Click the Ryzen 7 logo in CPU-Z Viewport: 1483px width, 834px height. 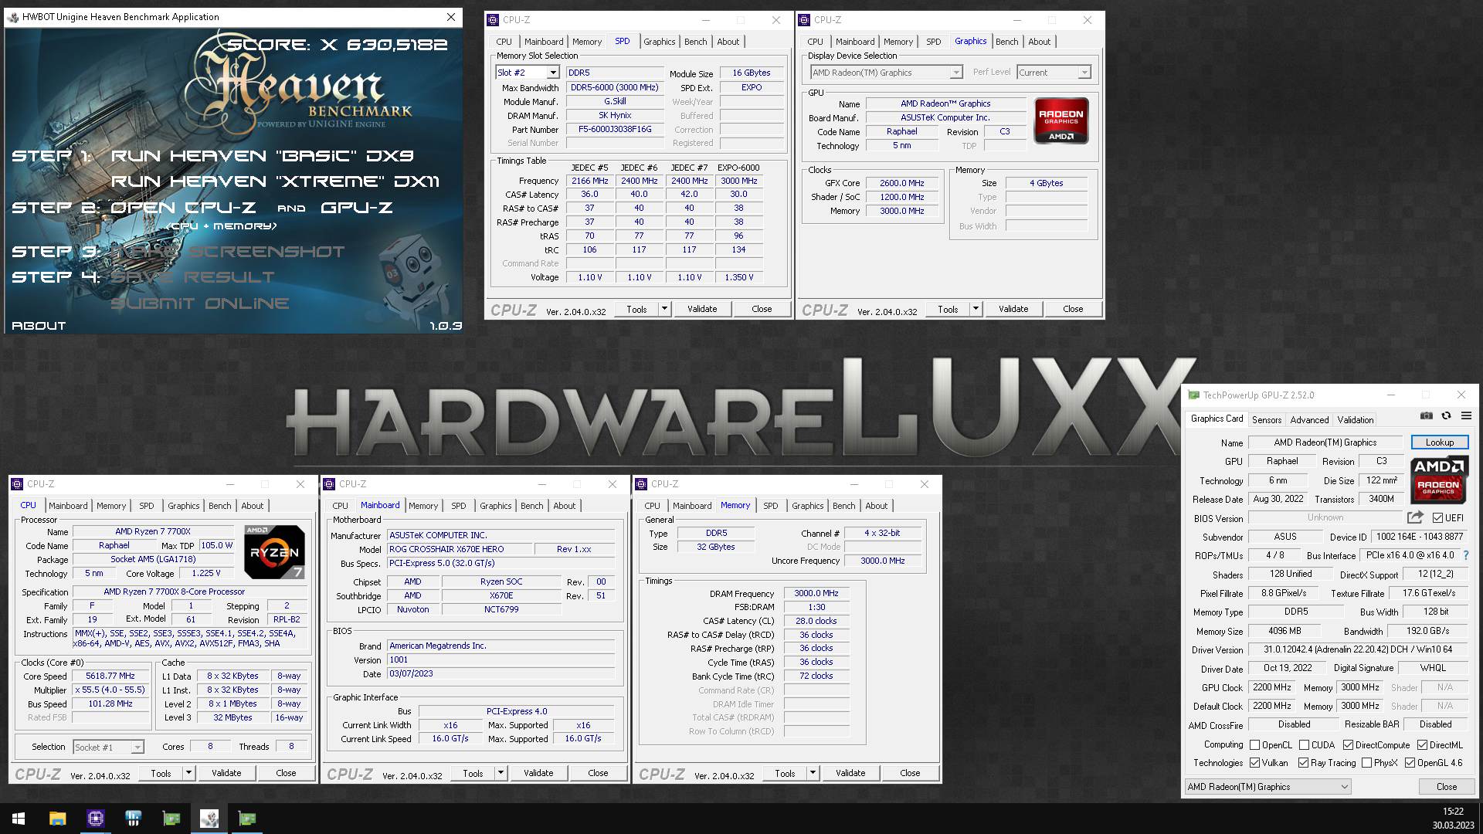click(x=274, y=552)
